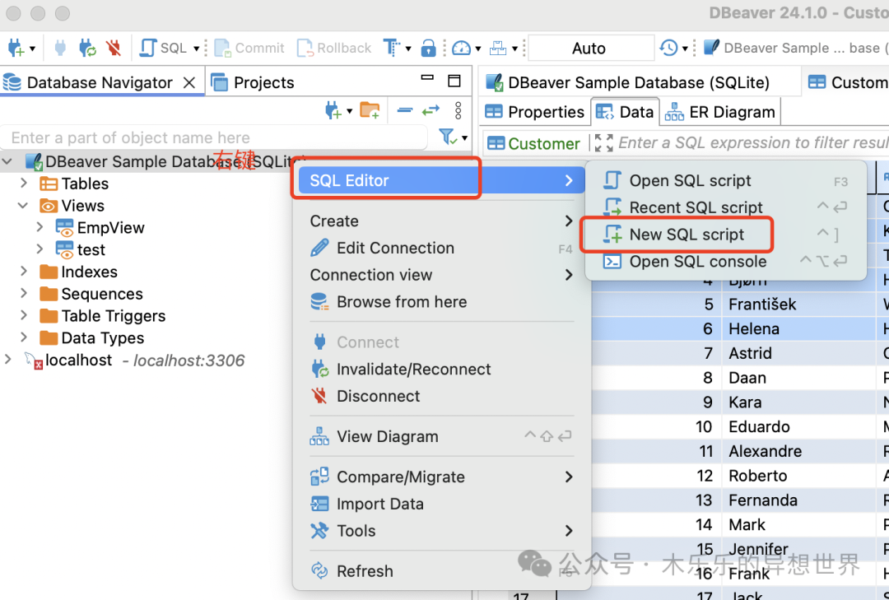This screenshot has width=889, height=600.
Task: Click the transaction mode icon in toolbar
Action: pos(393,49)
